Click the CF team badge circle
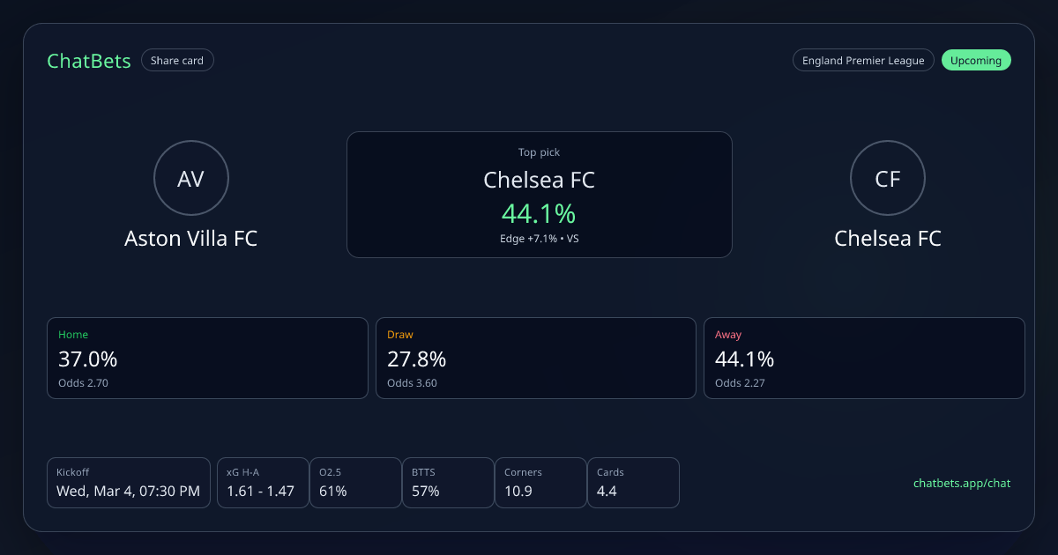 [887, 179]
